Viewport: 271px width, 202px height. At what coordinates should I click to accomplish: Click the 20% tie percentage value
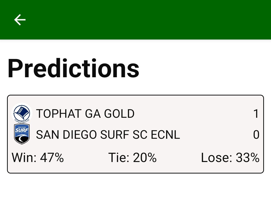[145, 158]
